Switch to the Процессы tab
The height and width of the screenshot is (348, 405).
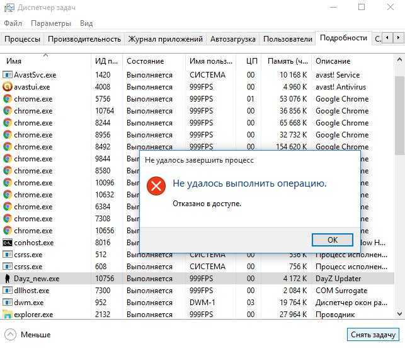point(22,39)
